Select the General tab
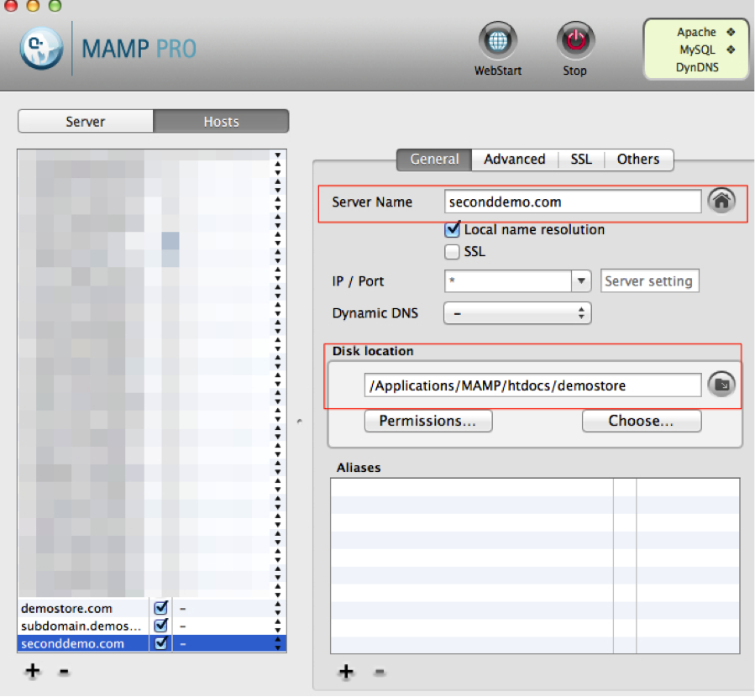Screen dimensions: 755x697 (434, 160)
